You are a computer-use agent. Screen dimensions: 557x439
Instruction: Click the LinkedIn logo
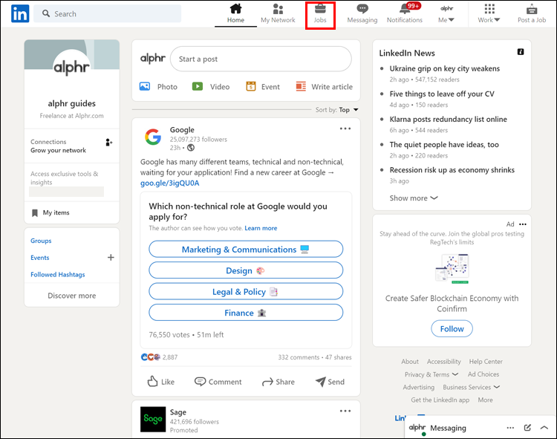(20, 14)
